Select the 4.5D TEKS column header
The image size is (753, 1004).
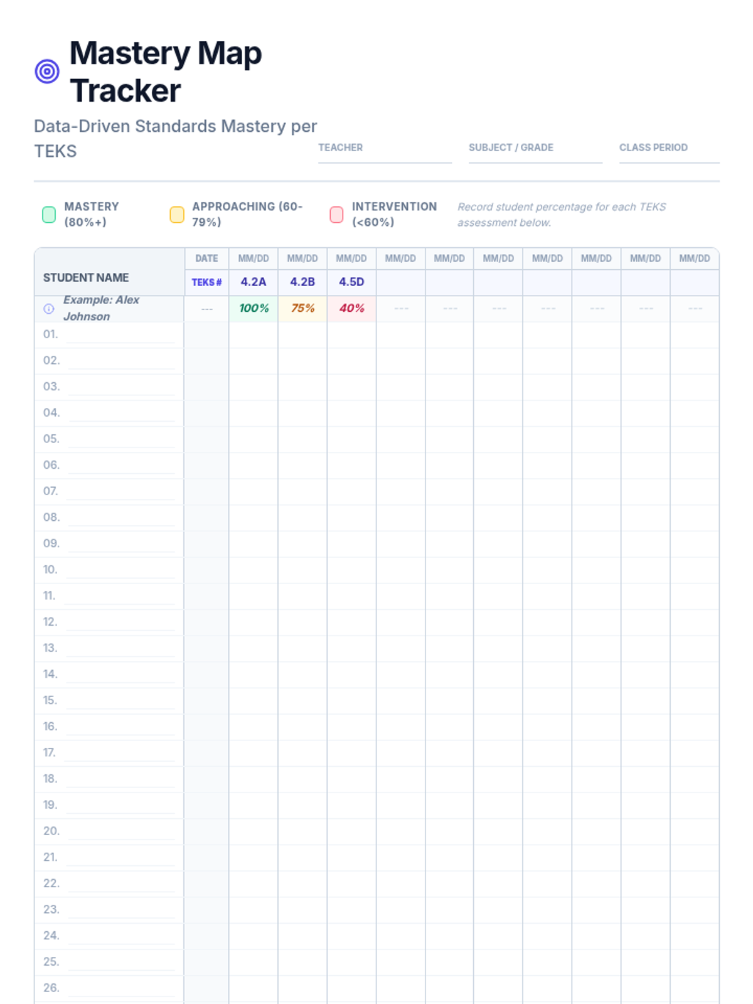click(351, 282)
